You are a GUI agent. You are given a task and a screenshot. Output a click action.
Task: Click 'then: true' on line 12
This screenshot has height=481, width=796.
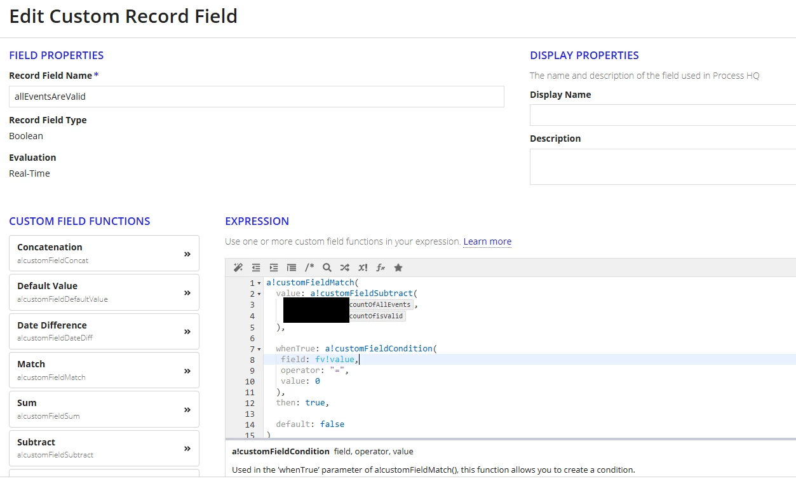tap(302, 403)
